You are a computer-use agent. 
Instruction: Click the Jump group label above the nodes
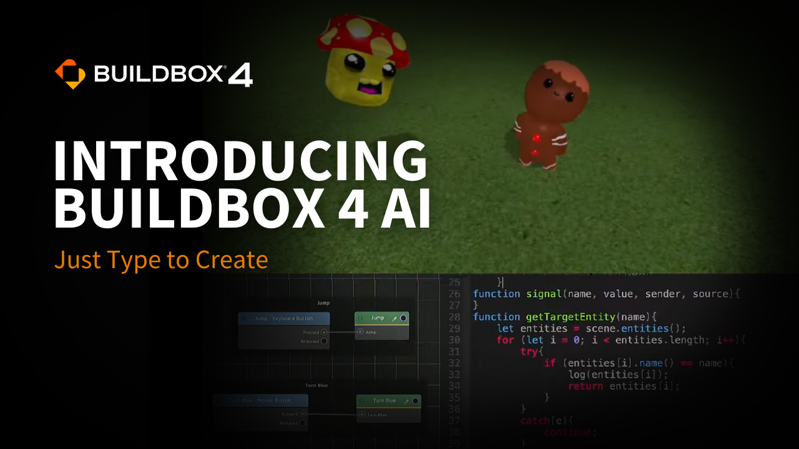[323, 303]
